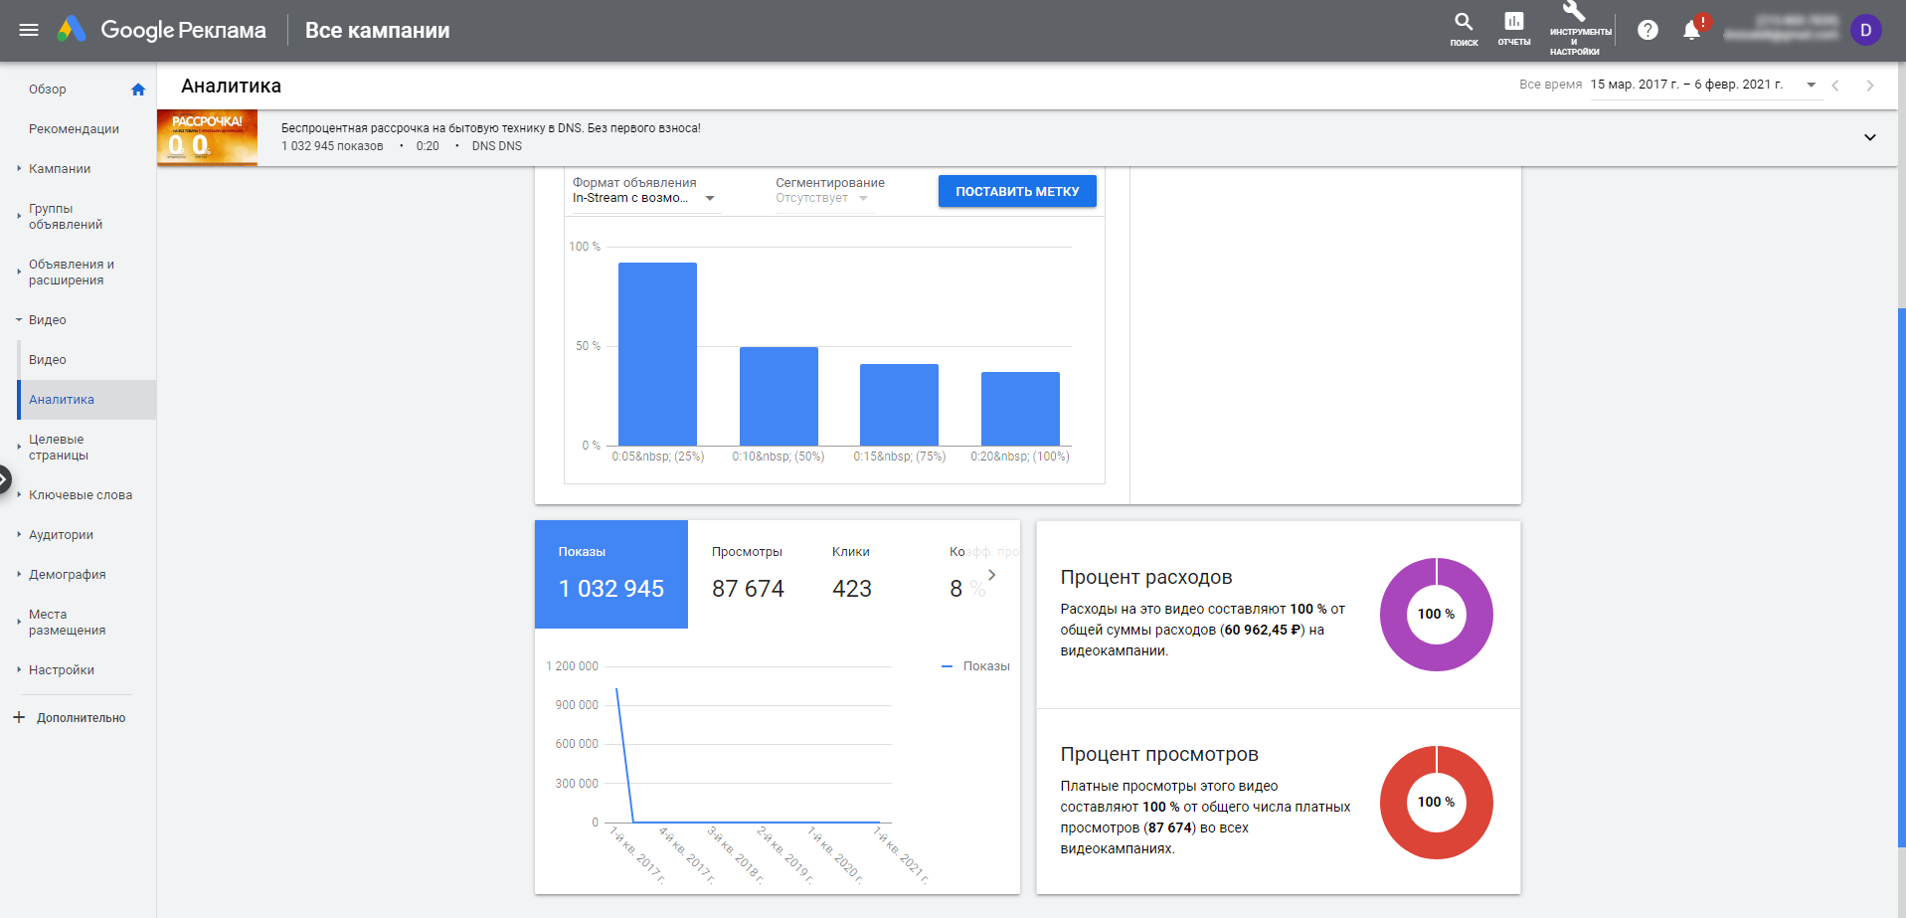Screen dimensions: 1906x918
Task: Click the РАССРОЧКА video thumbnail
Action: point(207,137)
